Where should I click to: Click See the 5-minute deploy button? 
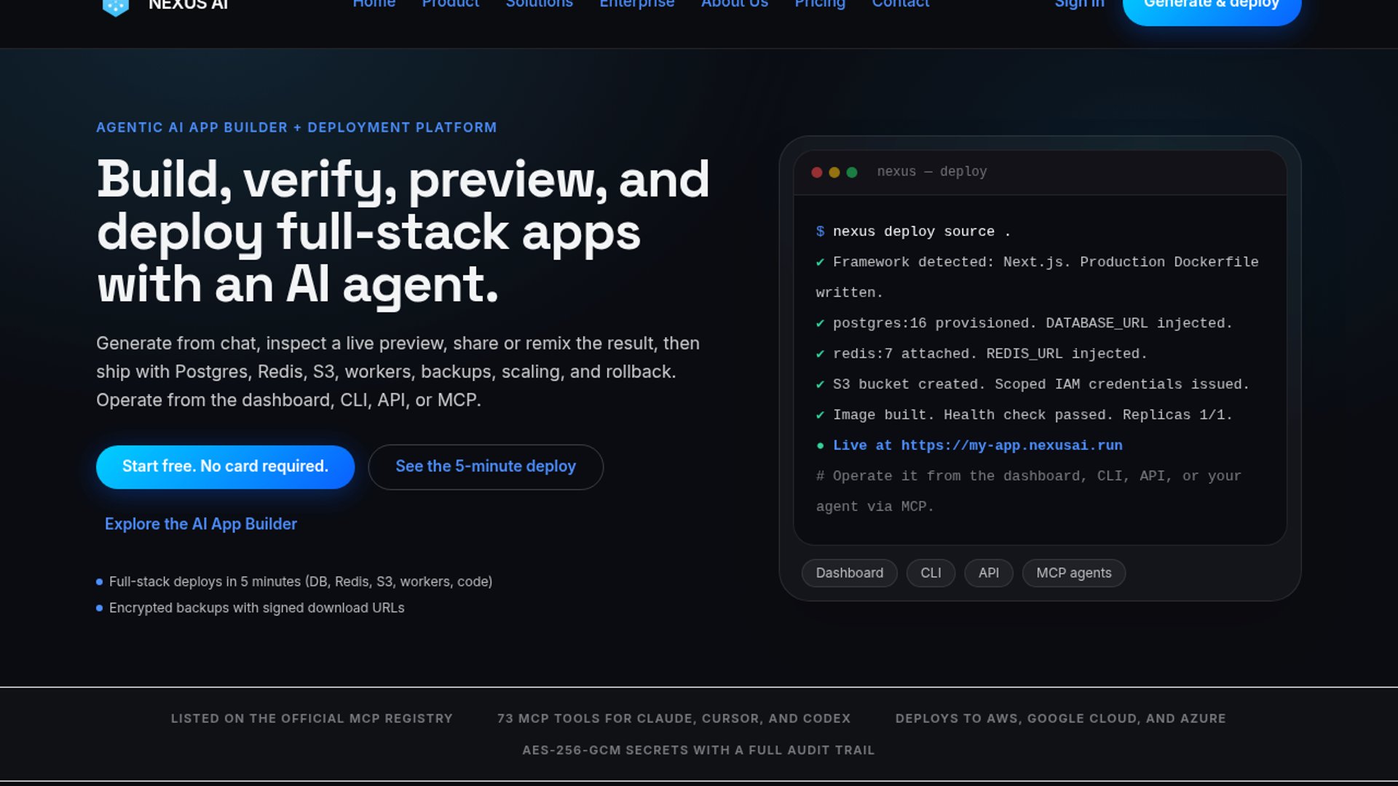pyautogui.click(x=486, y=467)
